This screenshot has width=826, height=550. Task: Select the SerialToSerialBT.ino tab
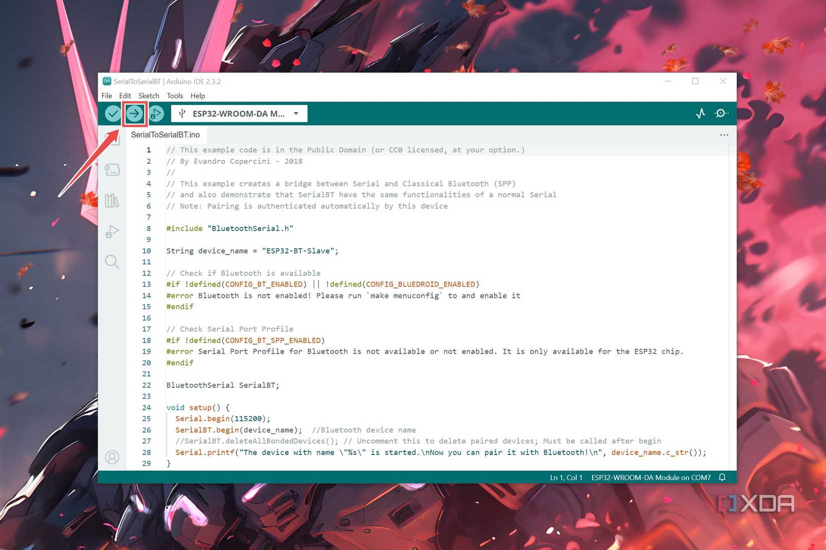[165, 134]
